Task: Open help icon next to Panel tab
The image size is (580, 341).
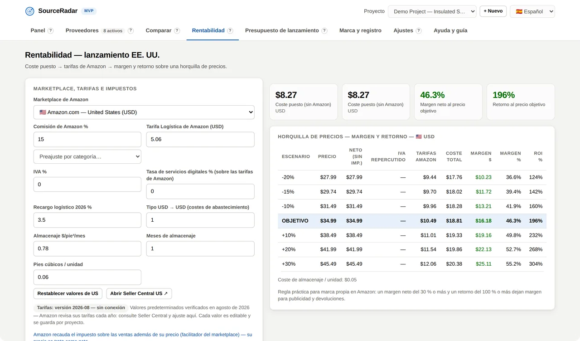Action: (x=51, y=31)
